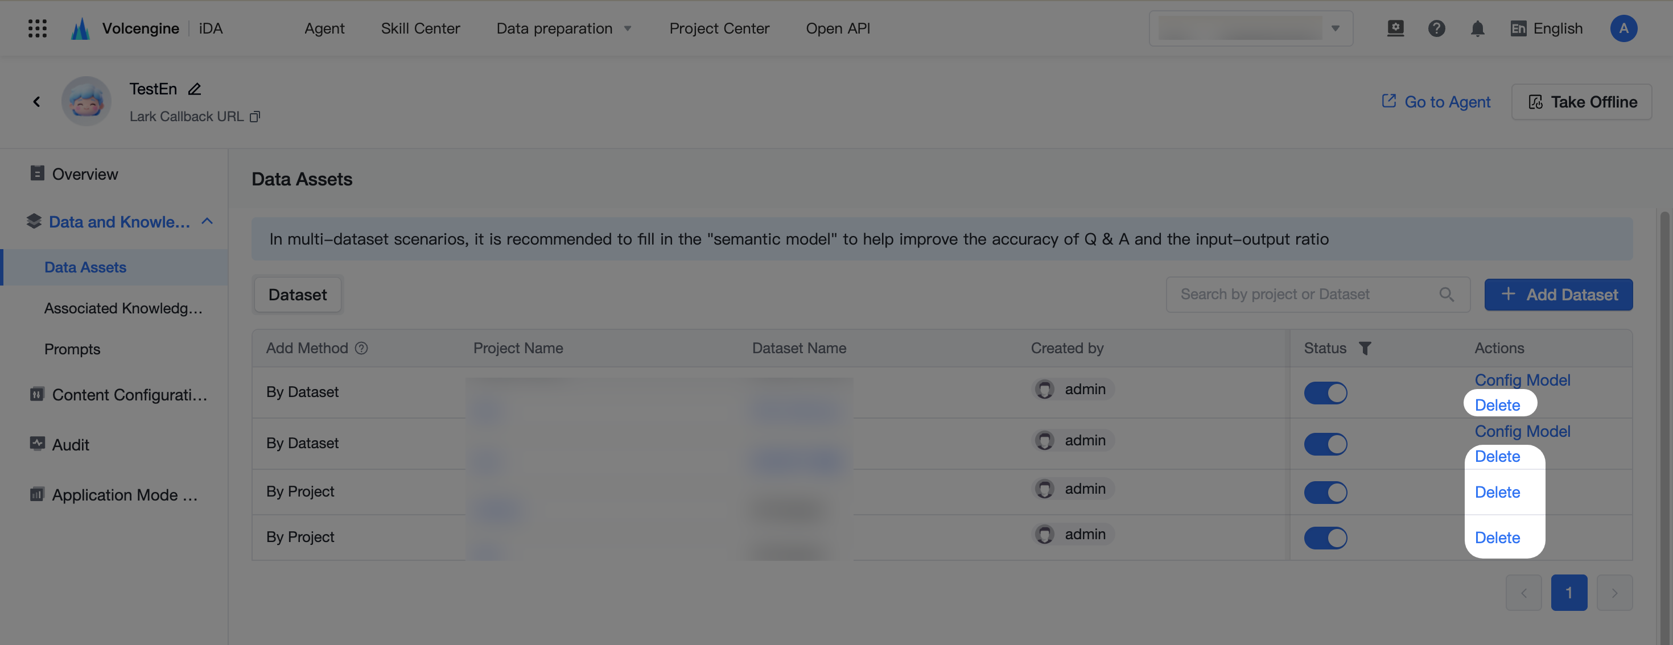Open the Skill Center menu item
The width and height of the screenshot is (1673, 645).
point(420,28)
